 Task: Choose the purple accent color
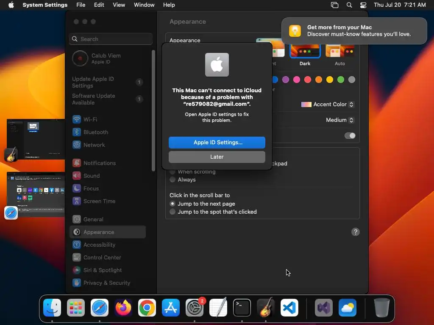(286, 80)
